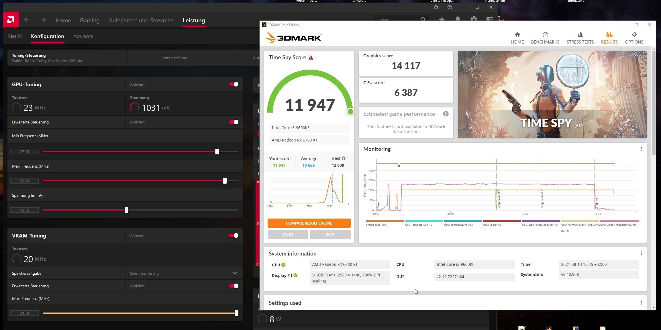Screen dimensions: 661x330
Task: Click the AMD logo button
Action: [11, 20]
